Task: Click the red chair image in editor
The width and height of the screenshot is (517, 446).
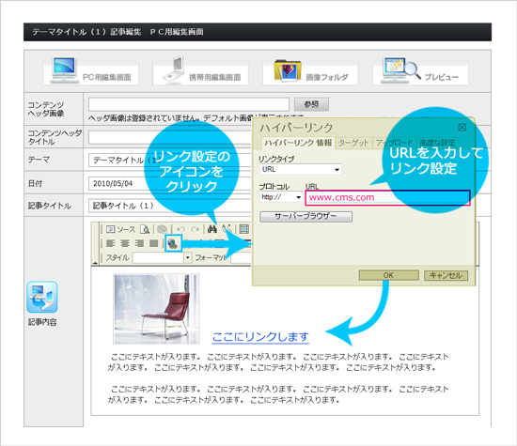Action: coord(156,309)
